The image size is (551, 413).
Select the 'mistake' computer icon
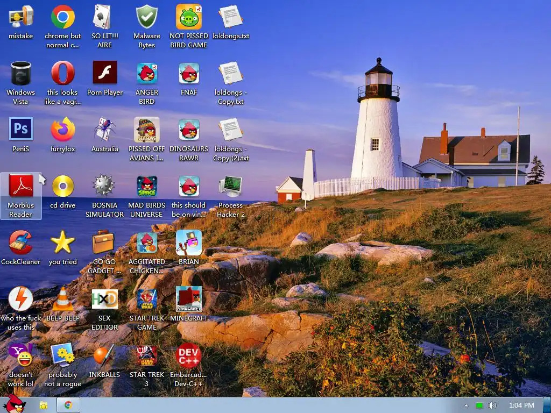(x=21, y=17)
